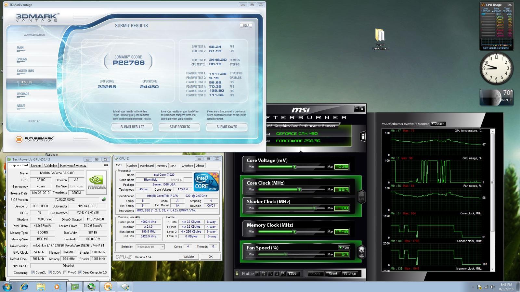This screenshot has height=292, width=520.
Task: Click the Futuremark Corporation logo
Action: (x=34, y=139)
